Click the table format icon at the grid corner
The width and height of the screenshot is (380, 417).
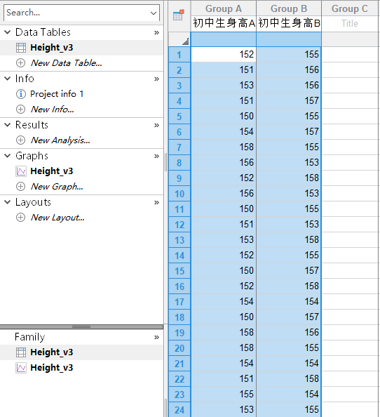coord(179,15)
